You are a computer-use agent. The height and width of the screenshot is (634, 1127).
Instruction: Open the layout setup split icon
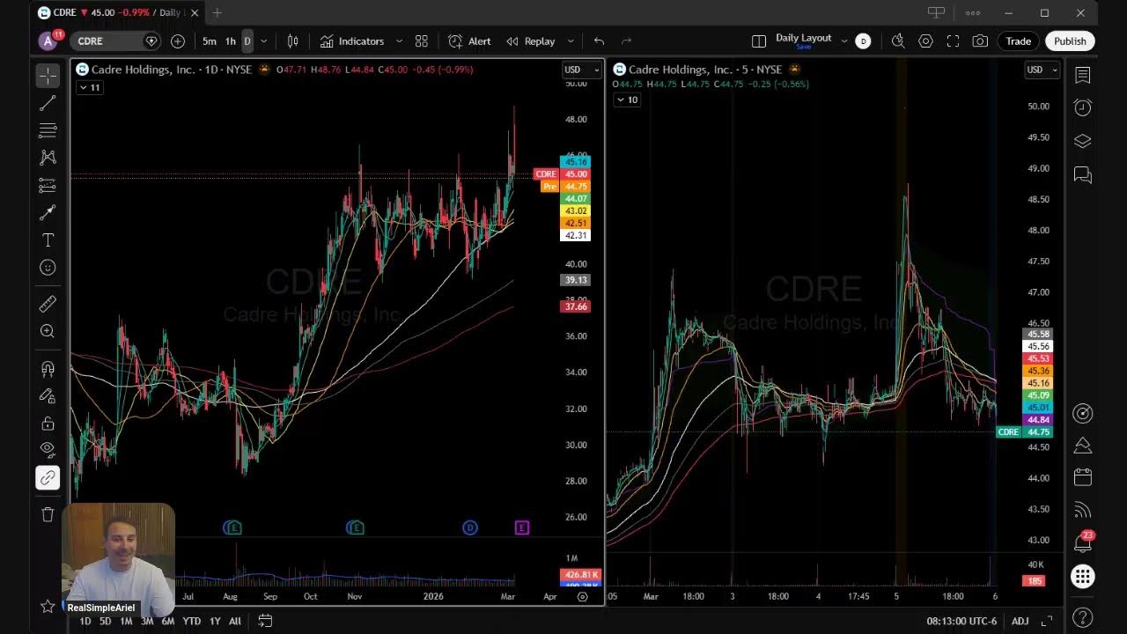pos(759,41)
